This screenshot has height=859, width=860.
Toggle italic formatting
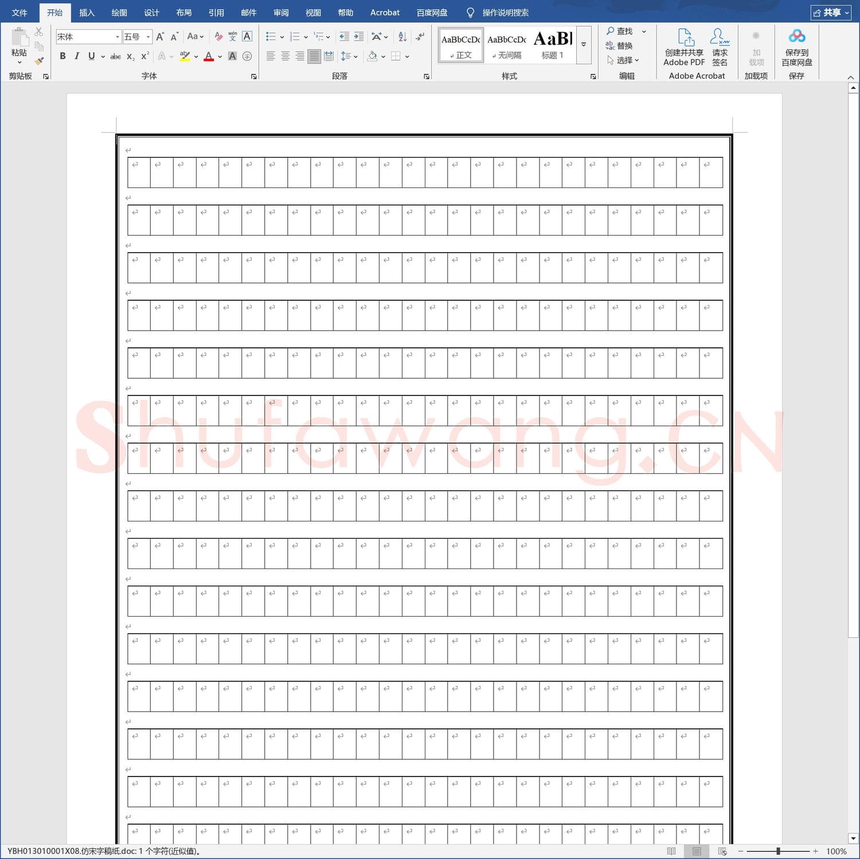click(x=76, y=56)
